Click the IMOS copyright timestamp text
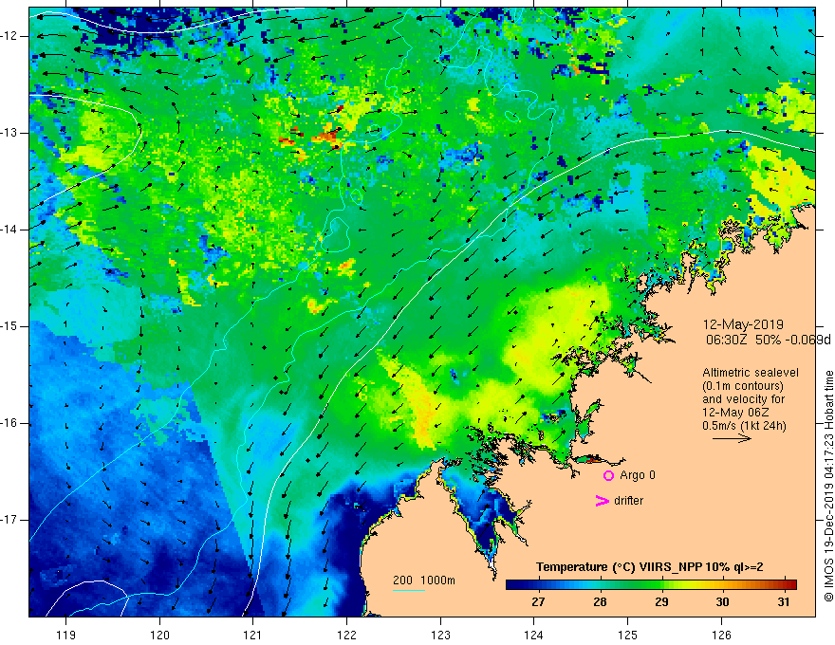Screen dimensions: 835x645 pos(828,487)
